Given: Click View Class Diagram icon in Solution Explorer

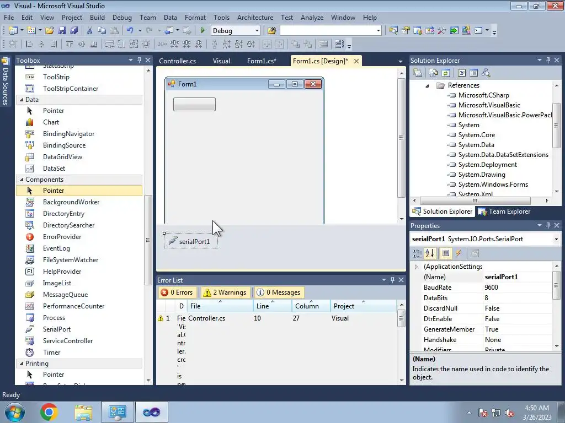Looking at the screenshot, I should pos(486,73).
